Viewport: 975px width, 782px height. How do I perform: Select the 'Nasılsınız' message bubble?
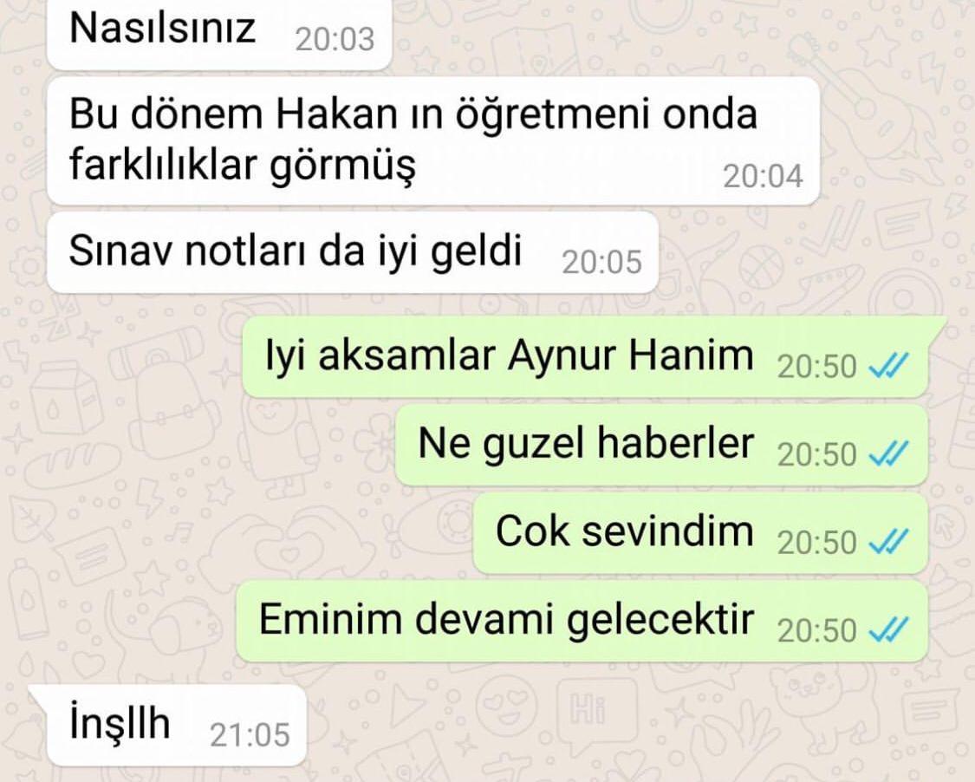219,32
